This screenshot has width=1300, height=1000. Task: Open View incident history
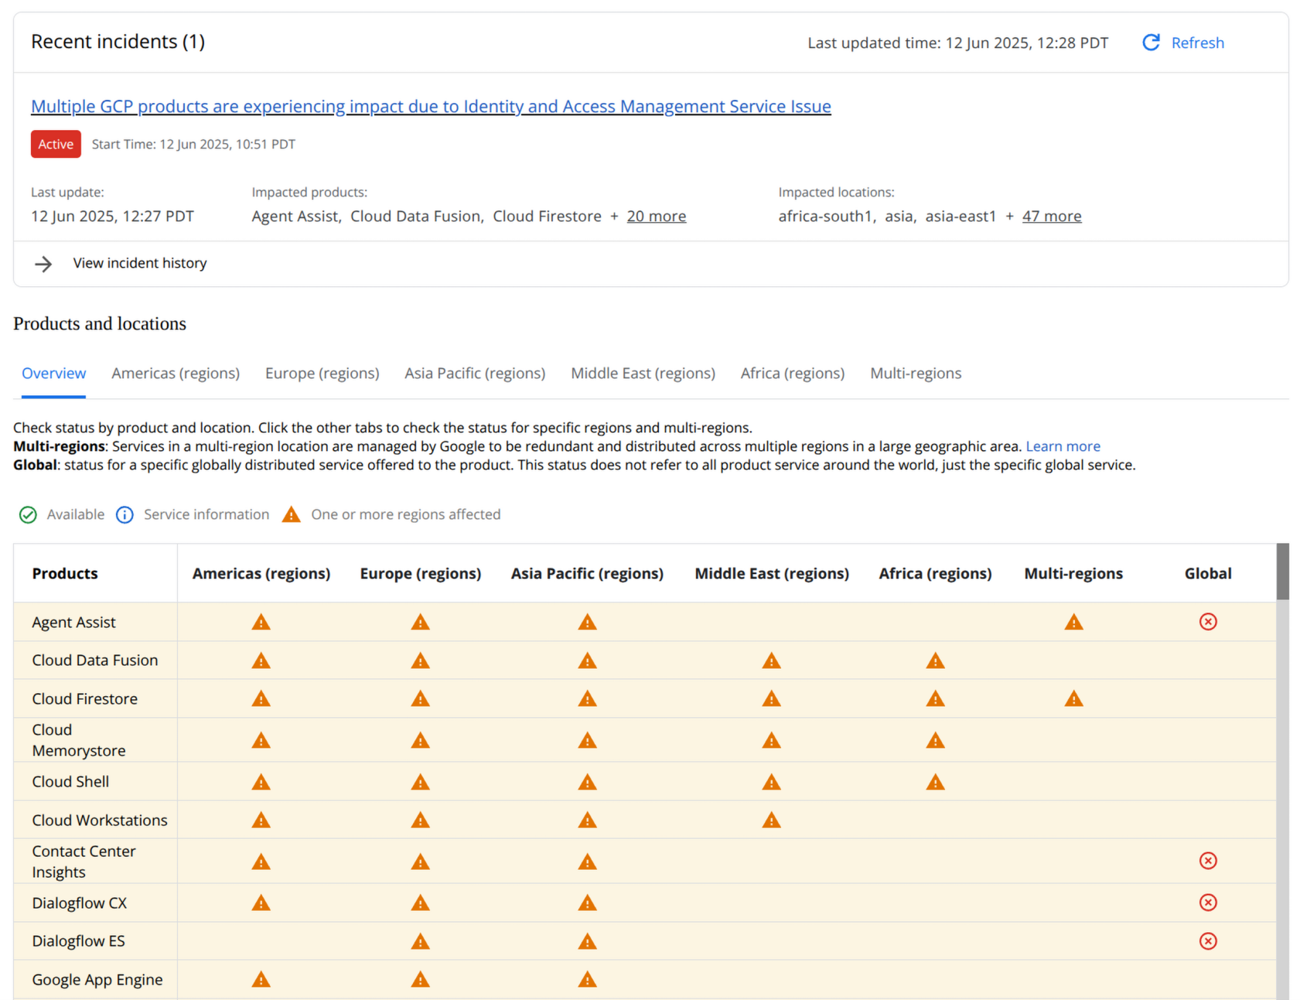pos(140,264)
